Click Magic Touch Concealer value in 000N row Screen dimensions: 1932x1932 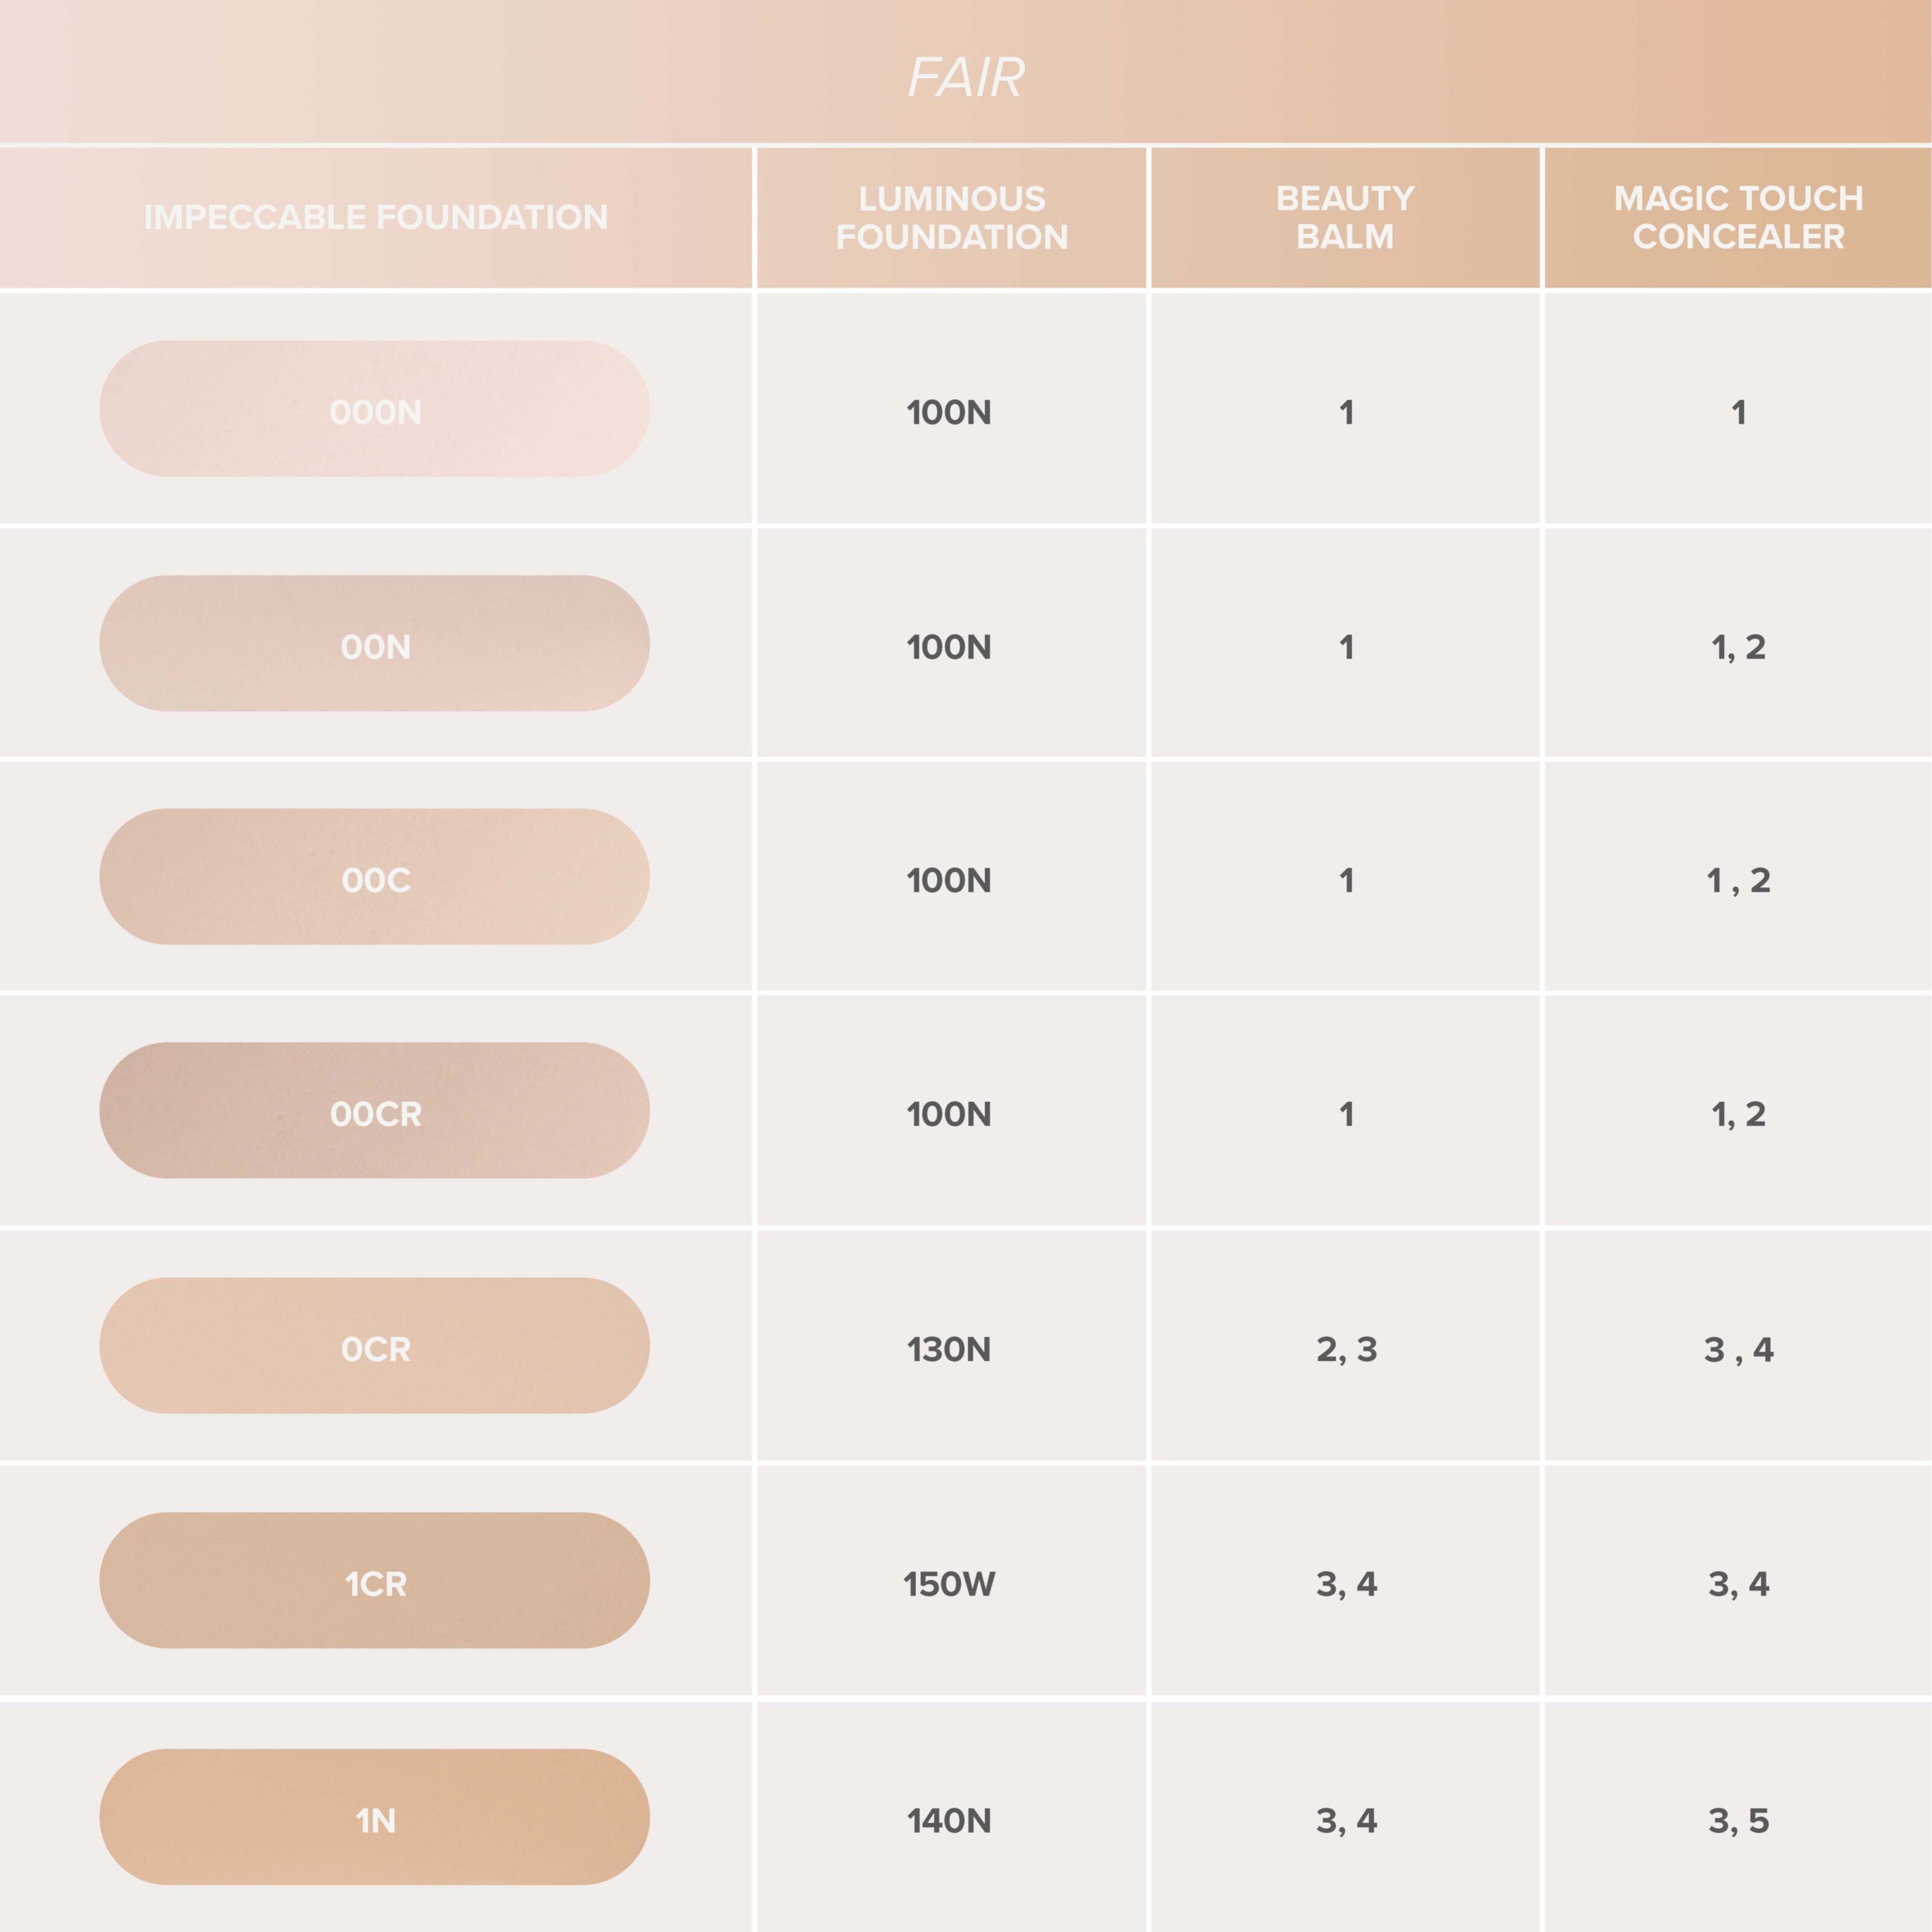1738,412
